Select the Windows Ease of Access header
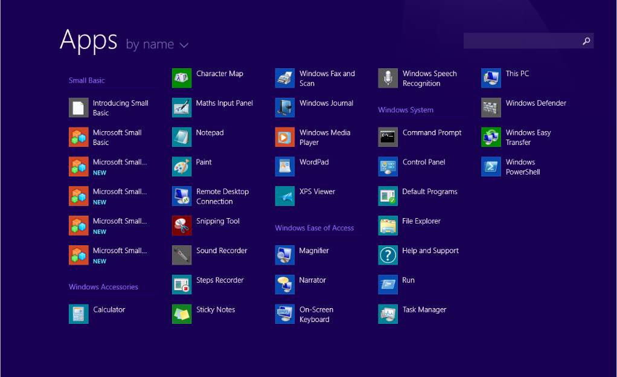Image resolution: width=617 pixels, height=377 pixels. click(315, 228)
